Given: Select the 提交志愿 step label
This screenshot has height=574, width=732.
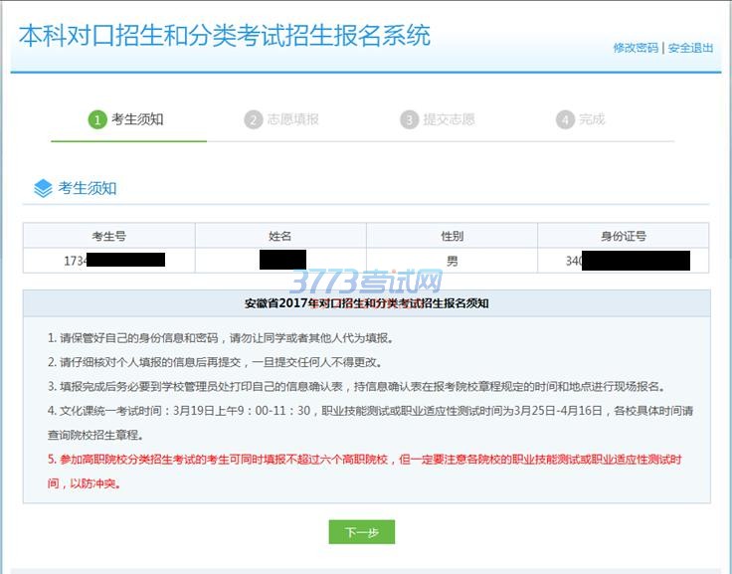Looking at the screenshot, I should click(449, 119).
